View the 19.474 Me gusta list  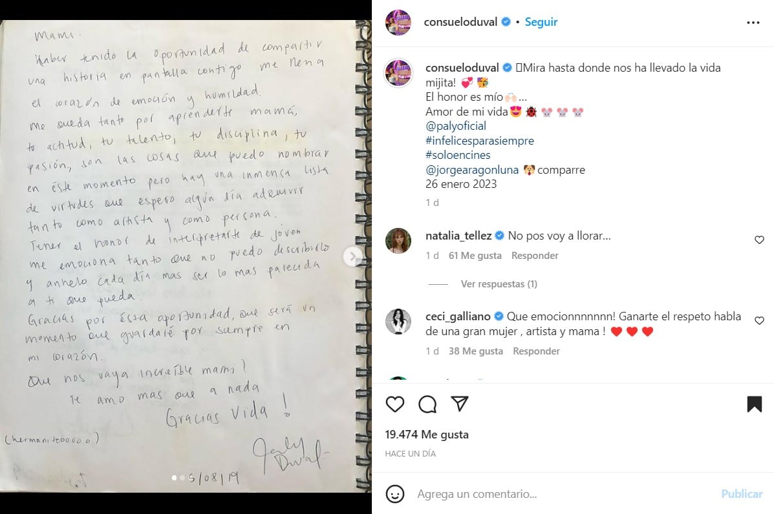click(x=427, y=435)
